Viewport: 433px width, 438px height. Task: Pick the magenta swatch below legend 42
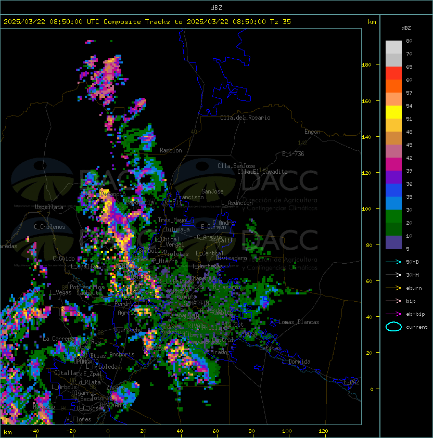tap(393, 164)
